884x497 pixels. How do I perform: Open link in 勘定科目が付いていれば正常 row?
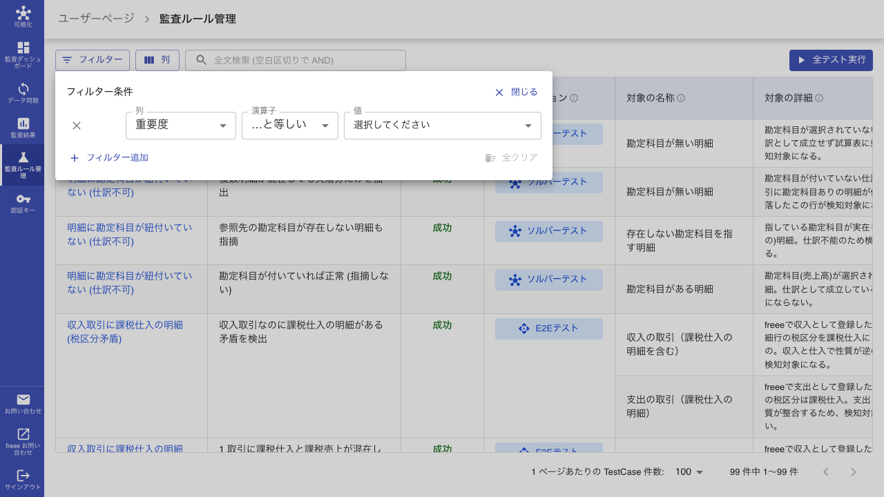tap(130, 283)
